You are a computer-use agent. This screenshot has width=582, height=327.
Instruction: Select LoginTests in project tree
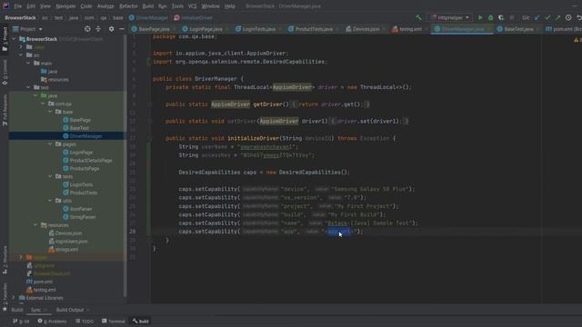point(81,184)
